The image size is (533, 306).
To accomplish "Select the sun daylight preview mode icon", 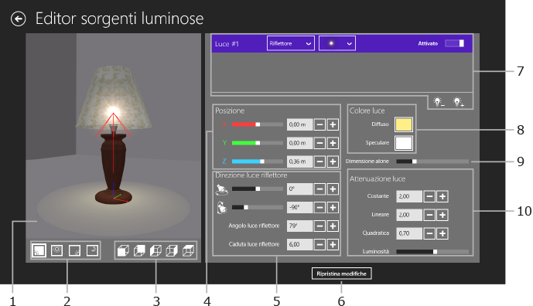I will pyautogui.click(x=56, y=250).
